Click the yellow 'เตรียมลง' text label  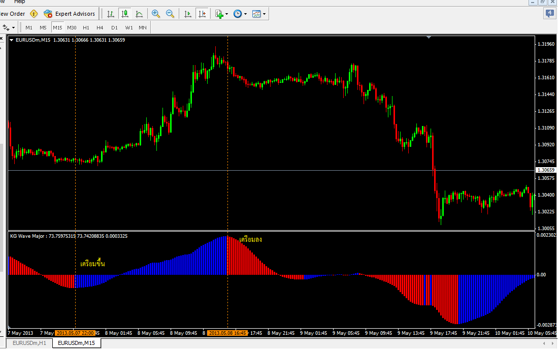pos(250,239)
